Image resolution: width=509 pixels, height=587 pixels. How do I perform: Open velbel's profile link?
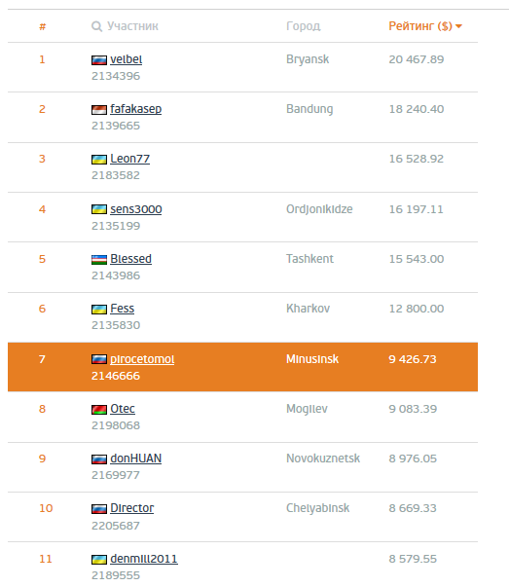[x=127, y=59]
